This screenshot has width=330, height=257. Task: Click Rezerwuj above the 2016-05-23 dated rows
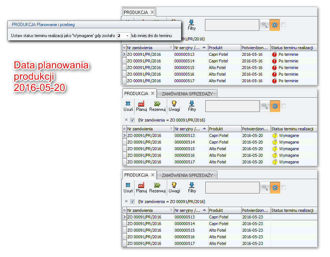point(157,188)
